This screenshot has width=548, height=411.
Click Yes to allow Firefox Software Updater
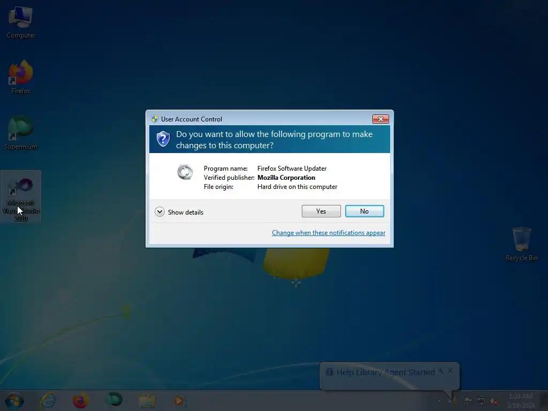(x=321, y=211)
